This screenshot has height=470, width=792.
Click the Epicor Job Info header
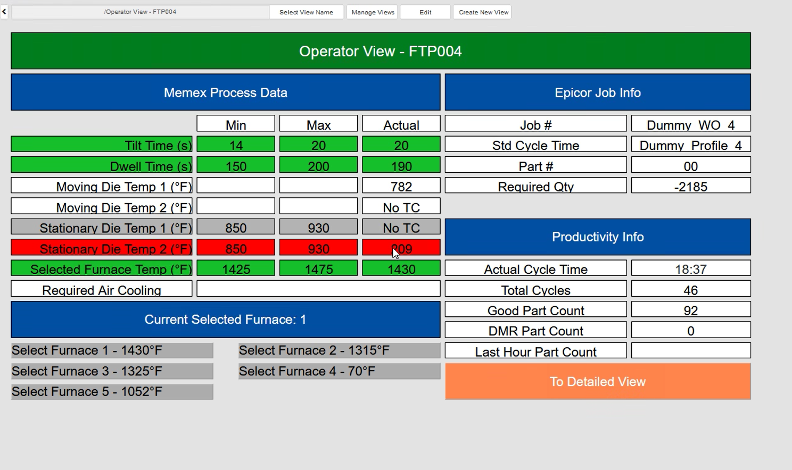tap(597, 92)
